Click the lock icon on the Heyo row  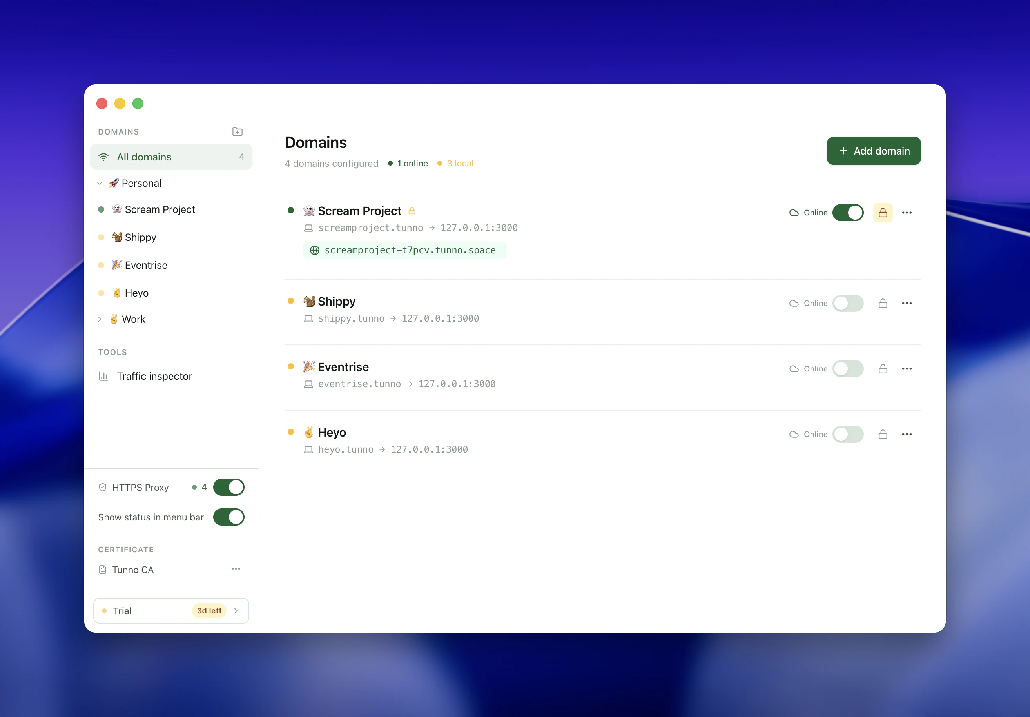tap(883, 434)
